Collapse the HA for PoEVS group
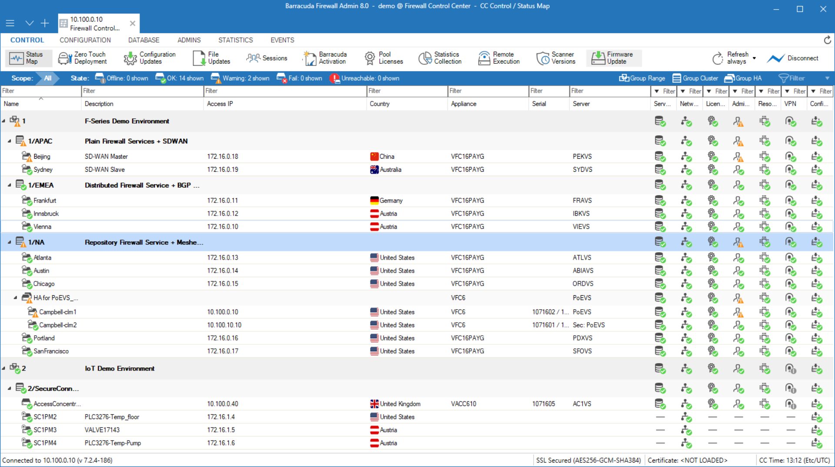This screenshot has width=835, height=467. pos(15,298)
